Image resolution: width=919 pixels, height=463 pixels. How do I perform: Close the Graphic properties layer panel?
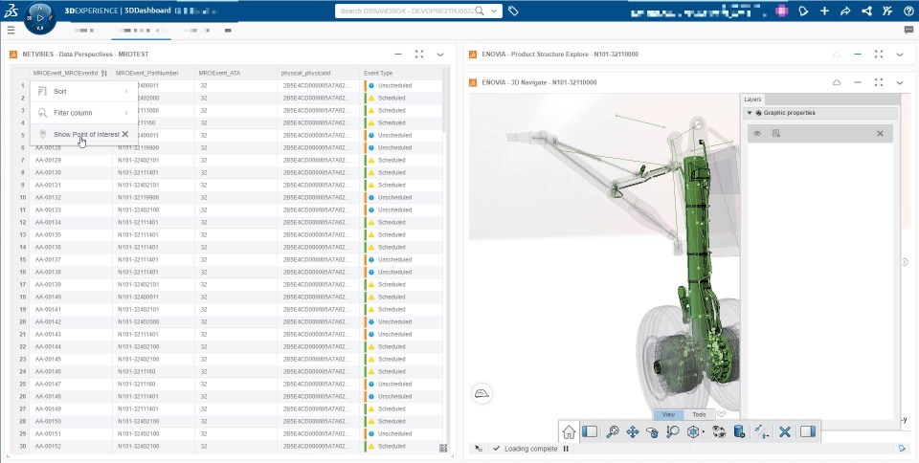pyautogui.click(x=880, y=134)
